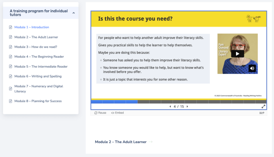Click the H5P logo icon
The width and height of the screenshot is (274, 157).
(x=261, y=113)
